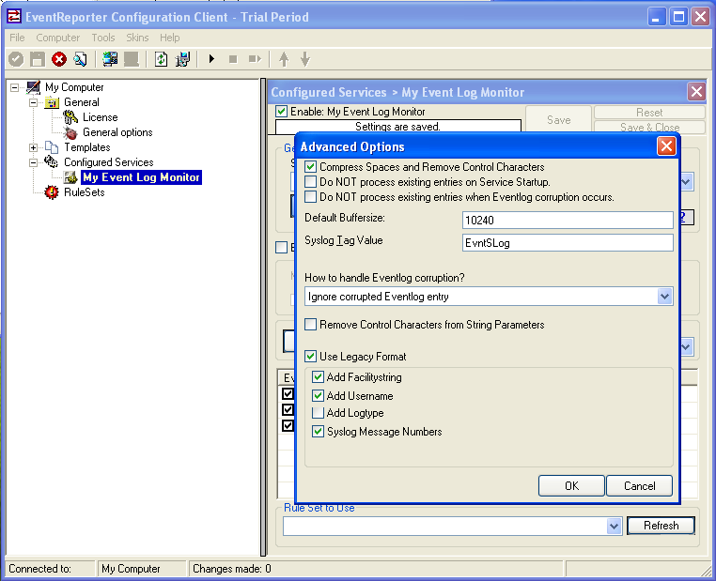Click 'Changes made: 0' in status bar

pos(231,569)
